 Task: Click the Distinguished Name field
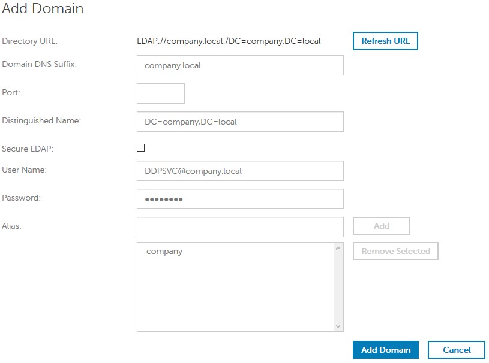point(240,122)
